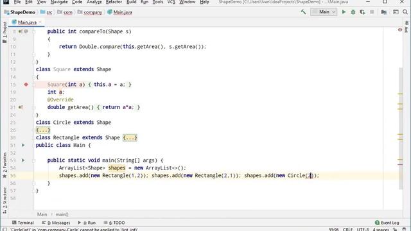Click the Stop process square icon
411x231 pixels.
click(372, 12)
